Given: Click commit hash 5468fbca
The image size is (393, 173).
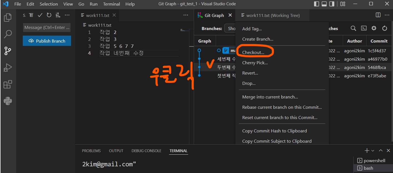Looking at the screenshot, I should click(377, 68).
